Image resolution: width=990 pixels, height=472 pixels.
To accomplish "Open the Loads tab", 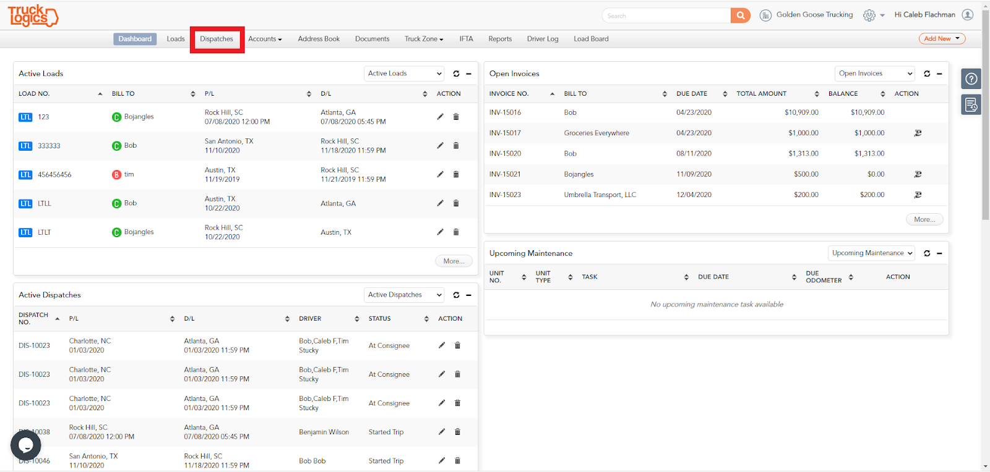I will (x=176, y=39).
